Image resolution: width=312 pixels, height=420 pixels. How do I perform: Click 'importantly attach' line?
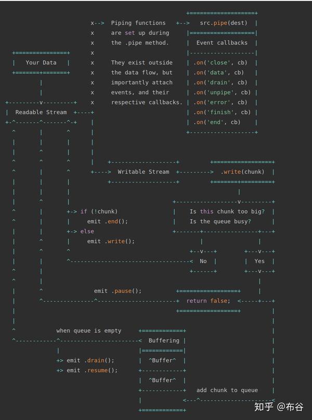(x=142, y=83)
